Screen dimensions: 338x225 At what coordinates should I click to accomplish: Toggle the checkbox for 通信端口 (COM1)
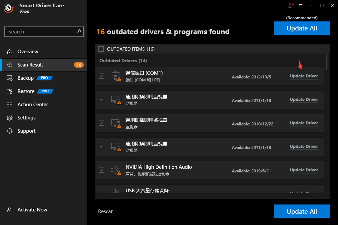pos(101,76)
